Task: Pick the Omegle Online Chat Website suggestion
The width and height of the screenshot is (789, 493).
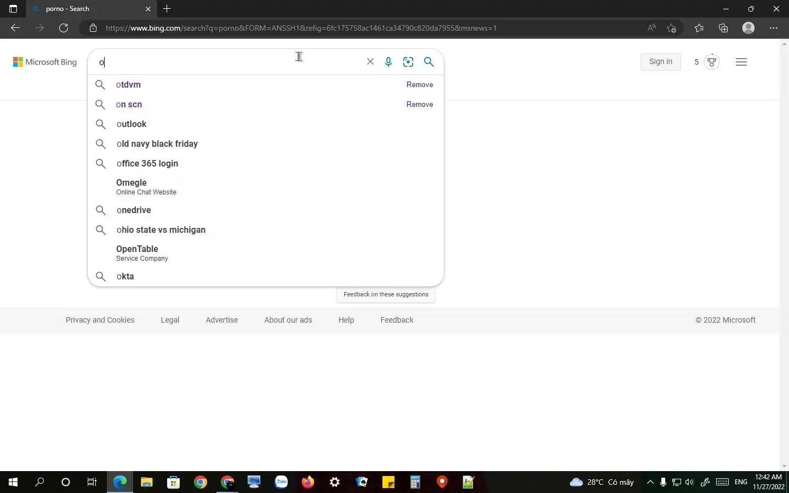Action: 265,187
